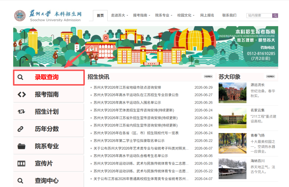
Task: Open news 高水平运动队合格考生名单公示
Action: click(131, 156)
